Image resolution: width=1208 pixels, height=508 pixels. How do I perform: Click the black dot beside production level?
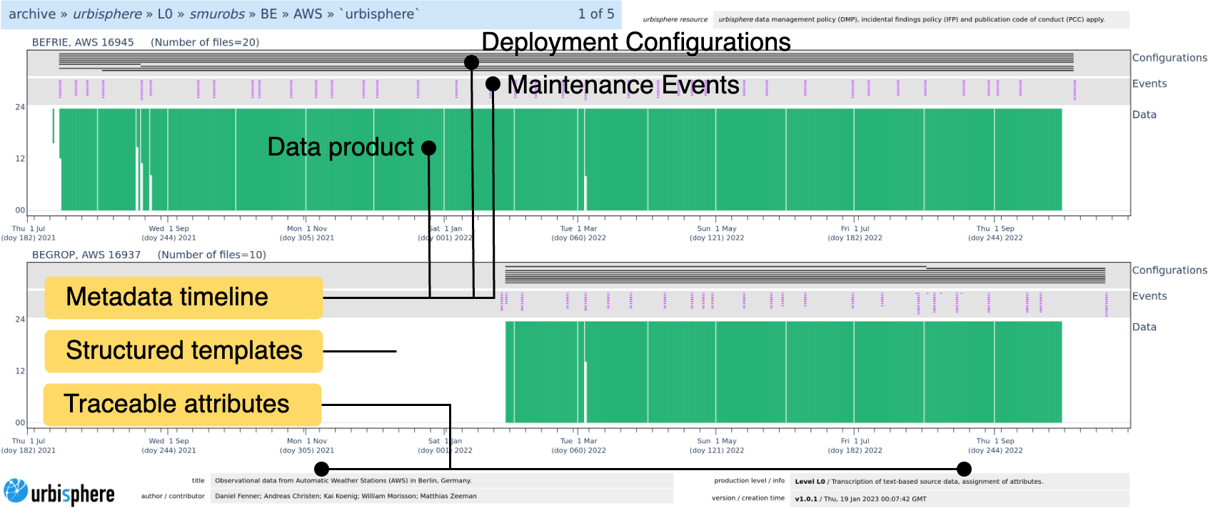click(x=964, y=469)
